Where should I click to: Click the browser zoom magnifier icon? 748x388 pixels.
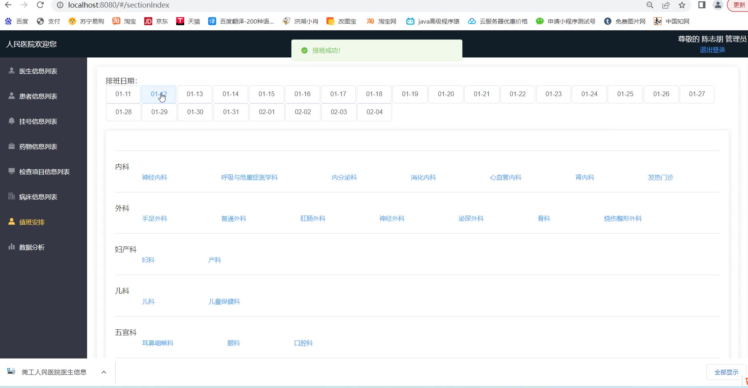click(x=650, y=5)
